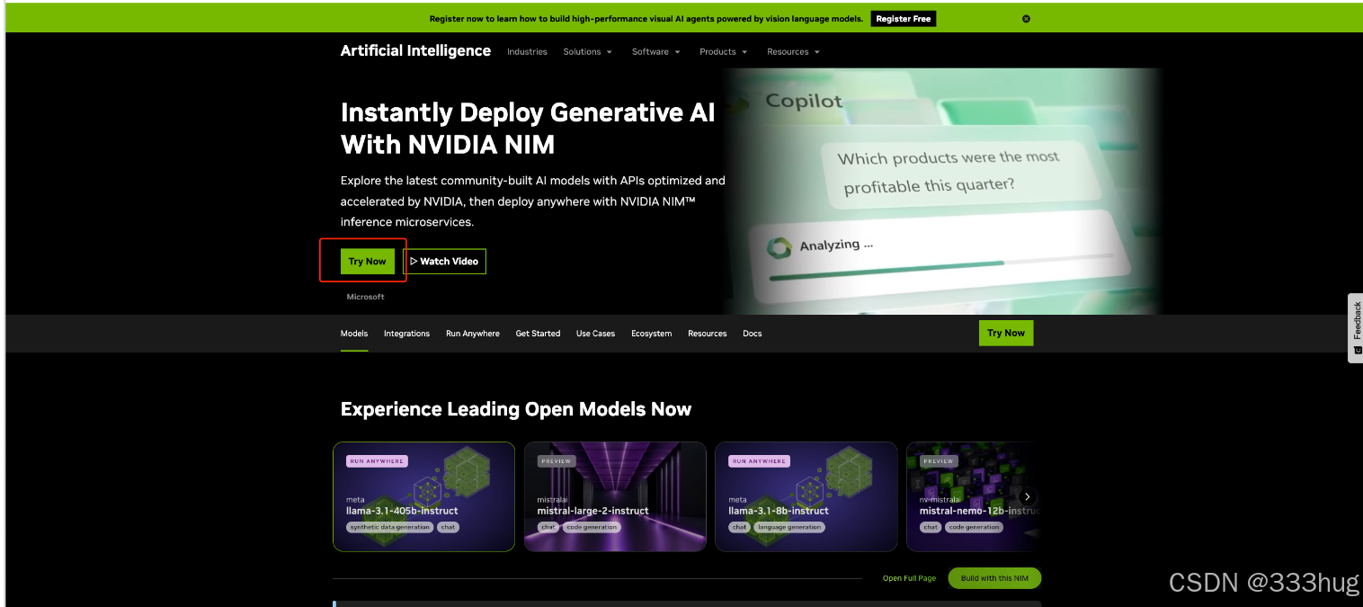Open the Artificial Intelligence home link

[x=415, y=51]
